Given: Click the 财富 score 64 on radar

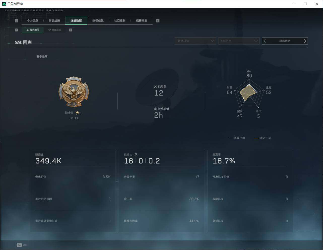Looking at the screenshot, I should [x=230, y=92].
